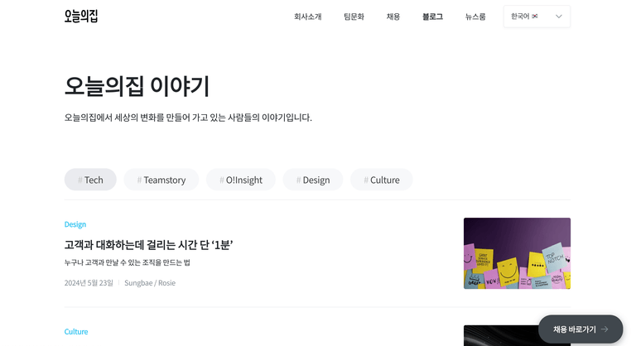
Task: Select the Teamstory tag filter
Action: 161,180
